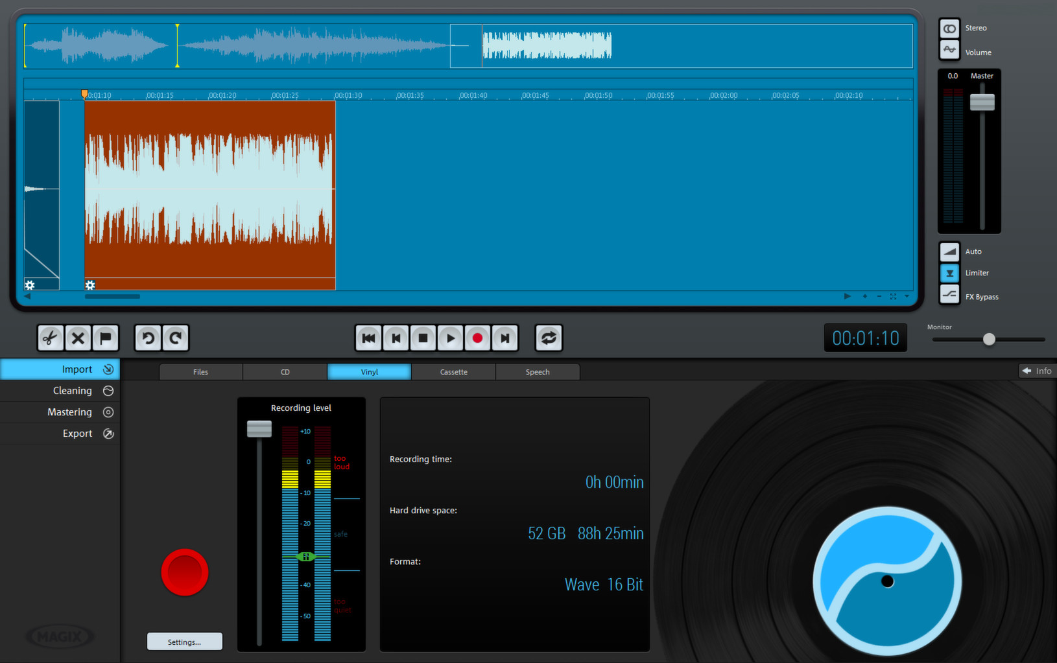The height and width of the screenshot is (663, 1057).
Task: Redo the last action
Action: 176,338
